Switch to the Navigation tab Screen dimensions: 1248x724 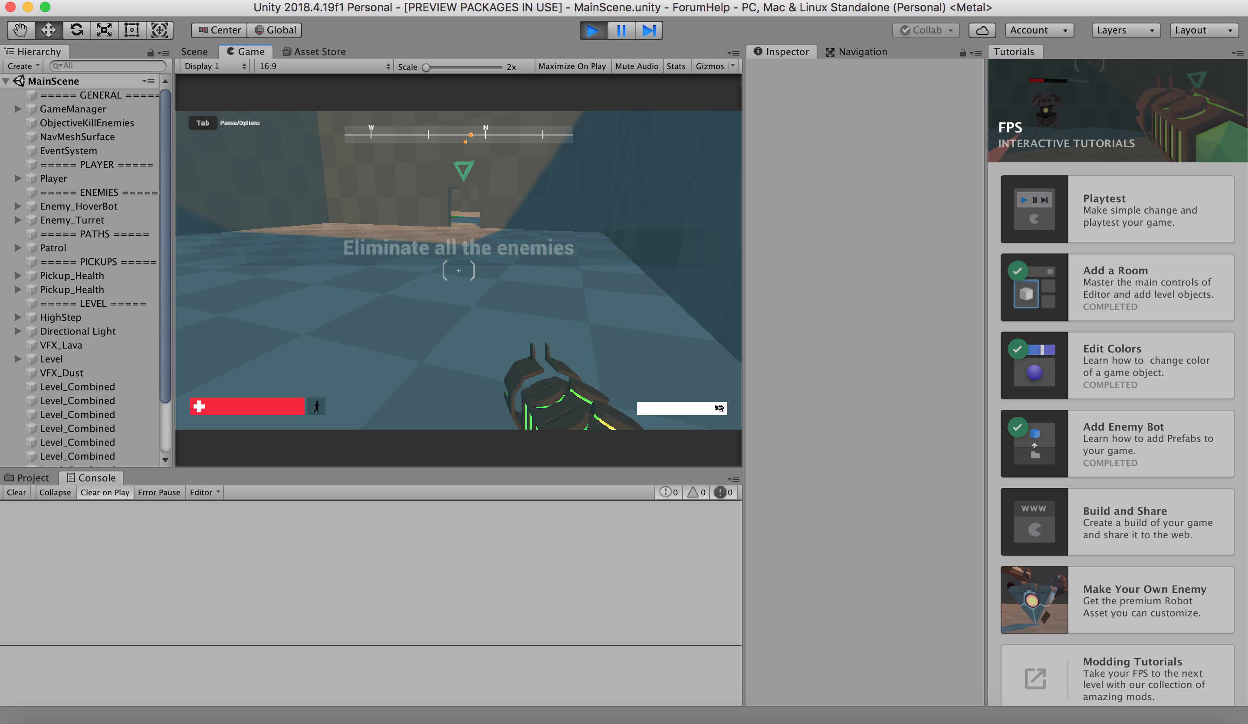tap(862, 52)
